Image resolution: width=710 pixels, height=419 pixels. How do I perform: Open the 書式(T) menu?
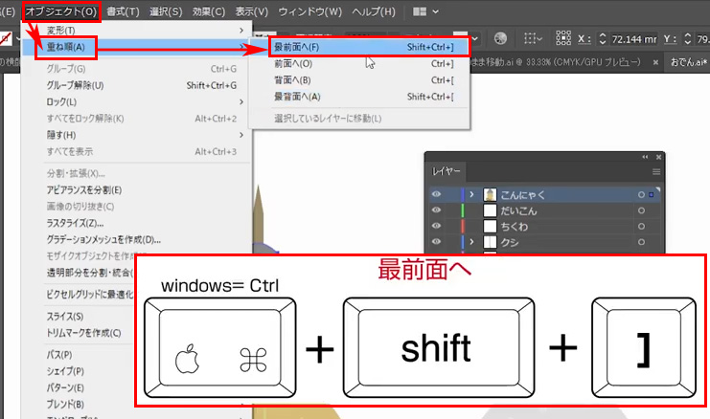click(x=124, y=11)
